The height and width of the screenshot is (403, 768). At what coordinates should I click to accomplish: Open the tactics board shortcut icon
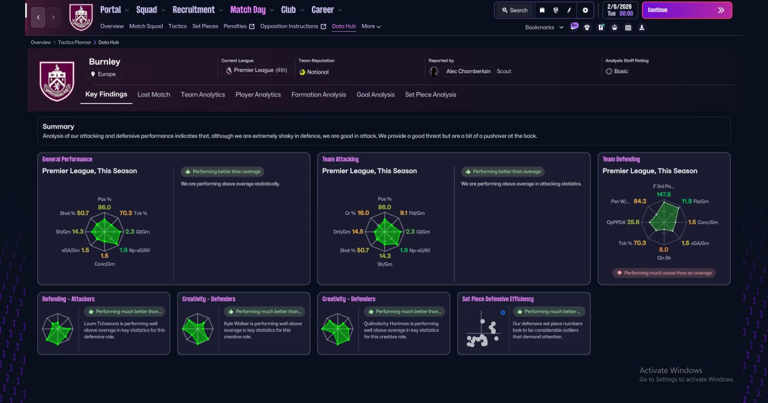click(x=601, y=27)
